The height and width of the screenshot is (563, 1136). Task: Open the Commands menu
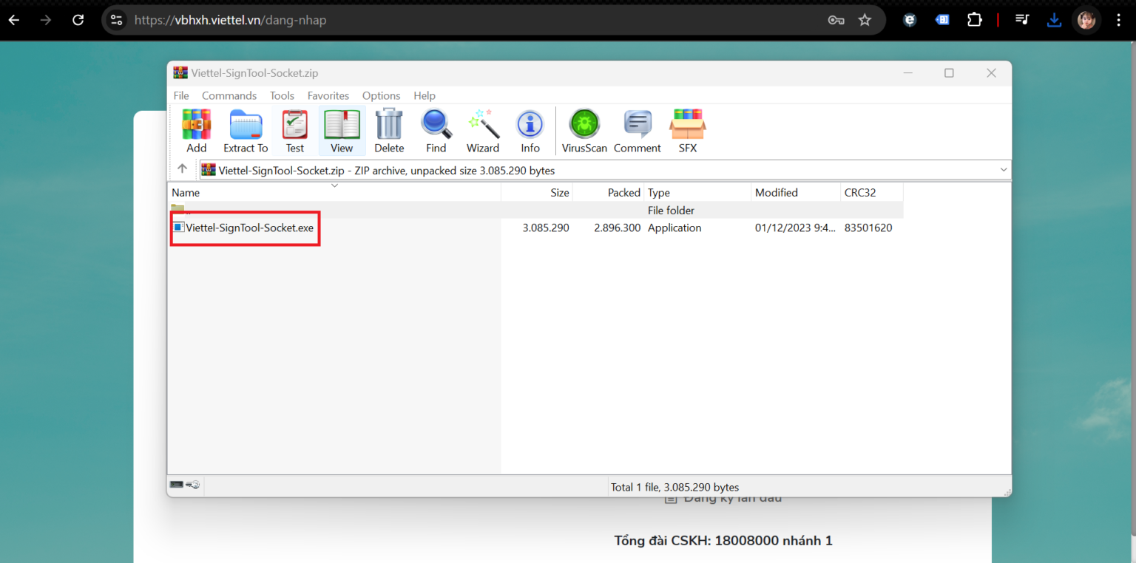(x=229, y=96)
